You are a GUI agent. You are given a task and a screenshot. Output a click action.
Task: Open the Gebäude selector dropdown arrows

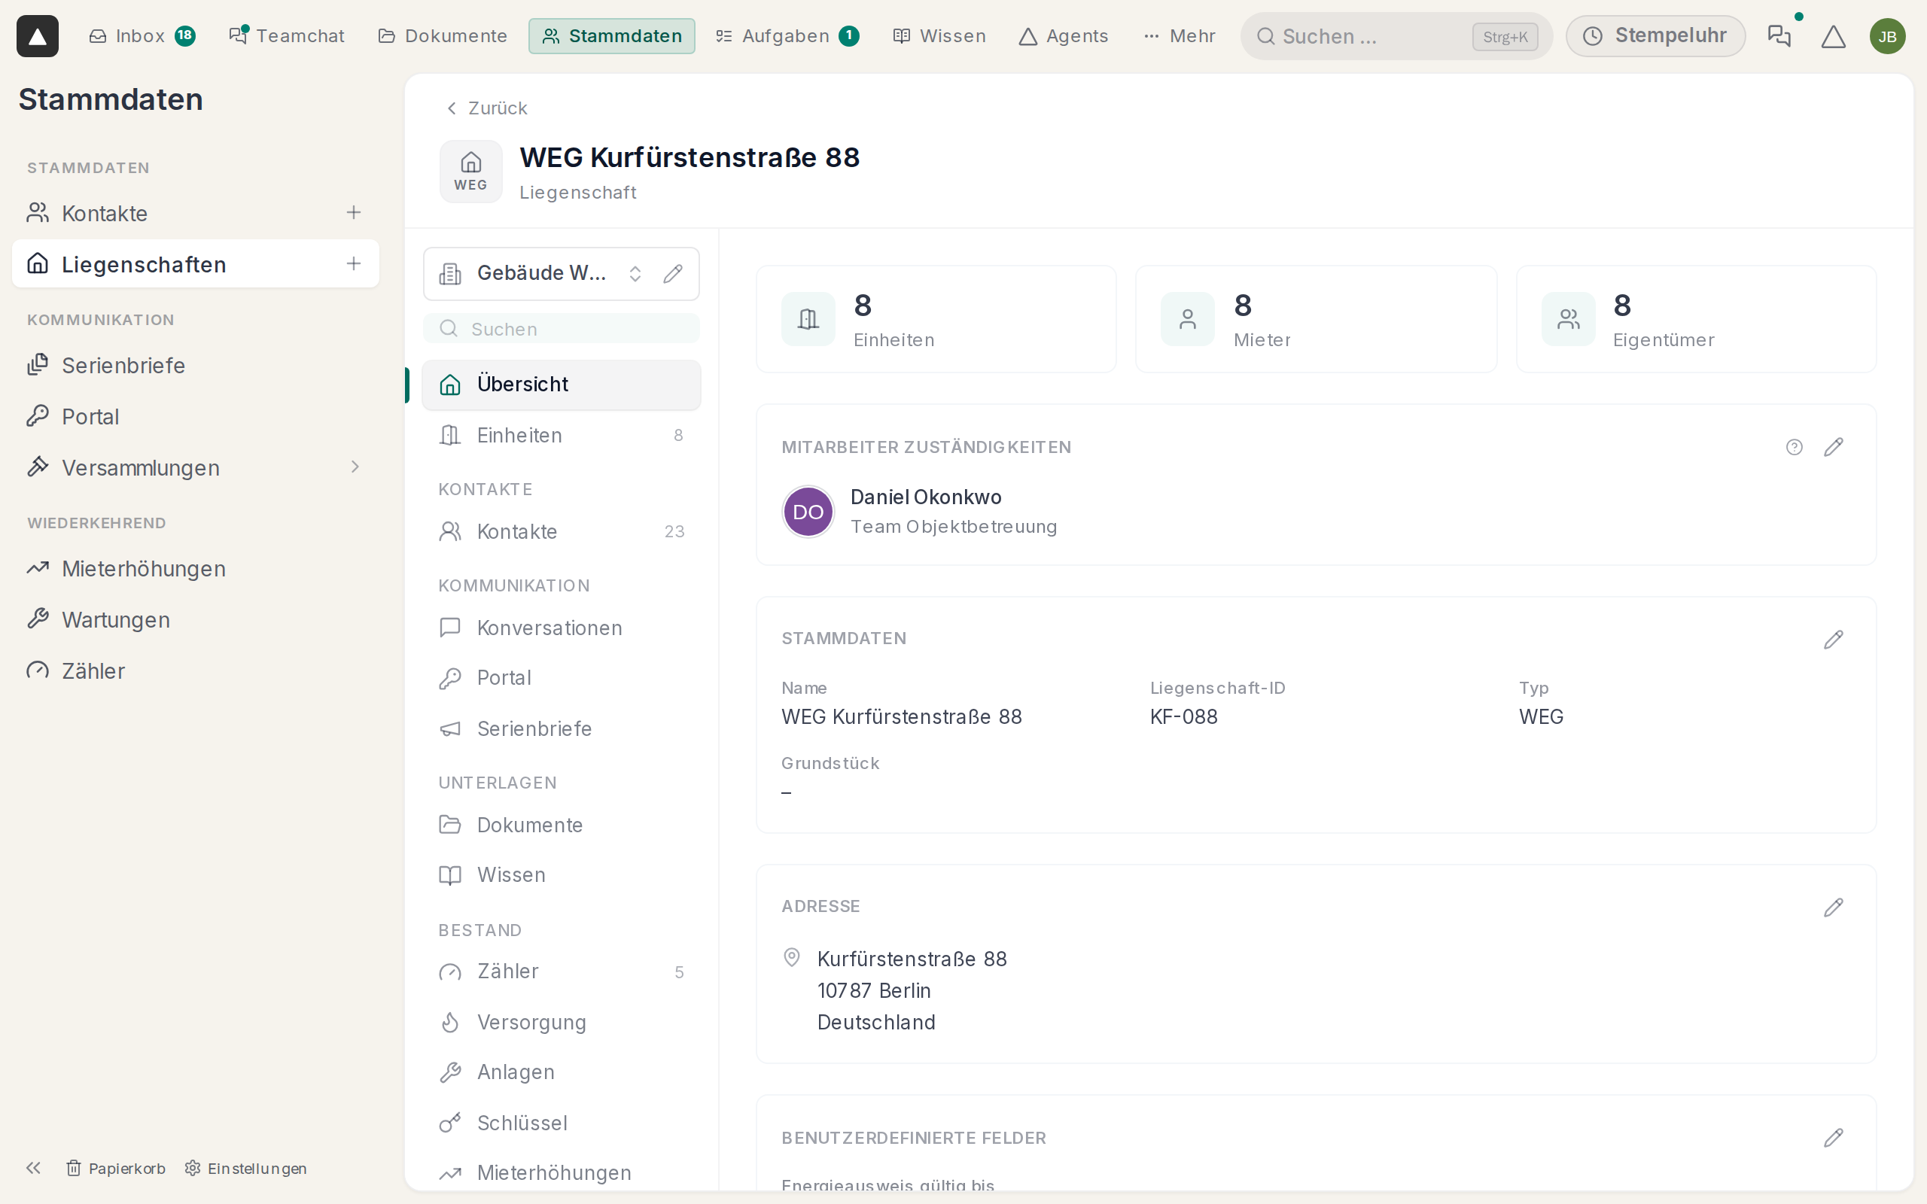click(635, 274)
